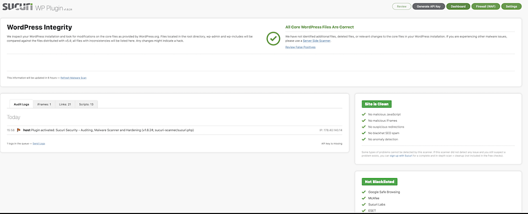528x214 pixels.
Task: Click checkmark next to McAfee entry
Action: [x=364, y=198]
